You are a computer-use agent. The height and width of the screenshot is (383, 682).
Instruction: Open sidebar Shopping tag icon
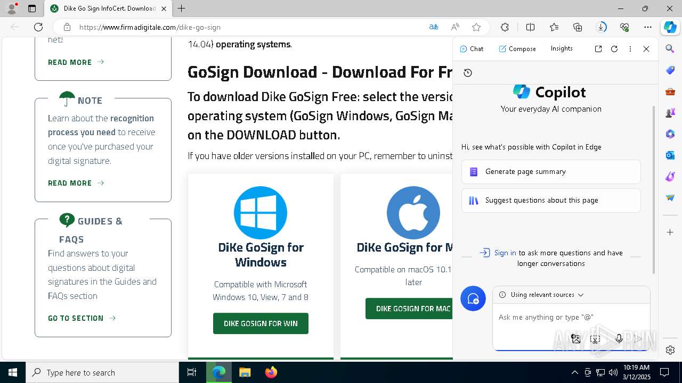(670, 70)
